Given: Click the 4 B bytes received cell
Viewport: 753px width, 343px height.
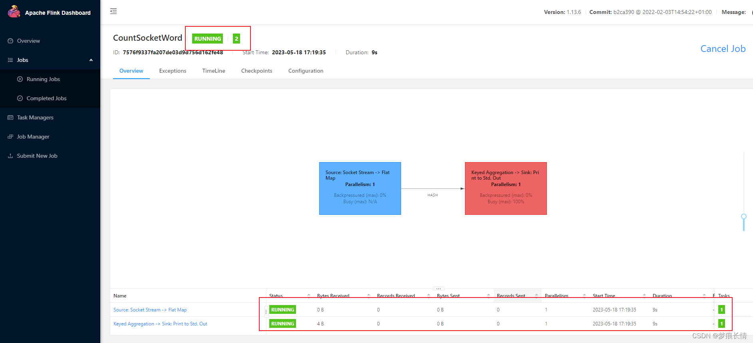Looking at the screenshot, I should click(x=320, y=324).
